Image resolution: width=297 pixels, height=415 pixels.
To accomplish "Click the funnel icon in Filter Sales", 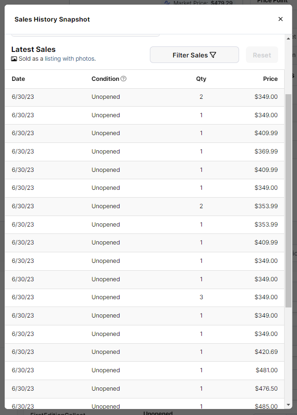I will click(x=213, y=55).
